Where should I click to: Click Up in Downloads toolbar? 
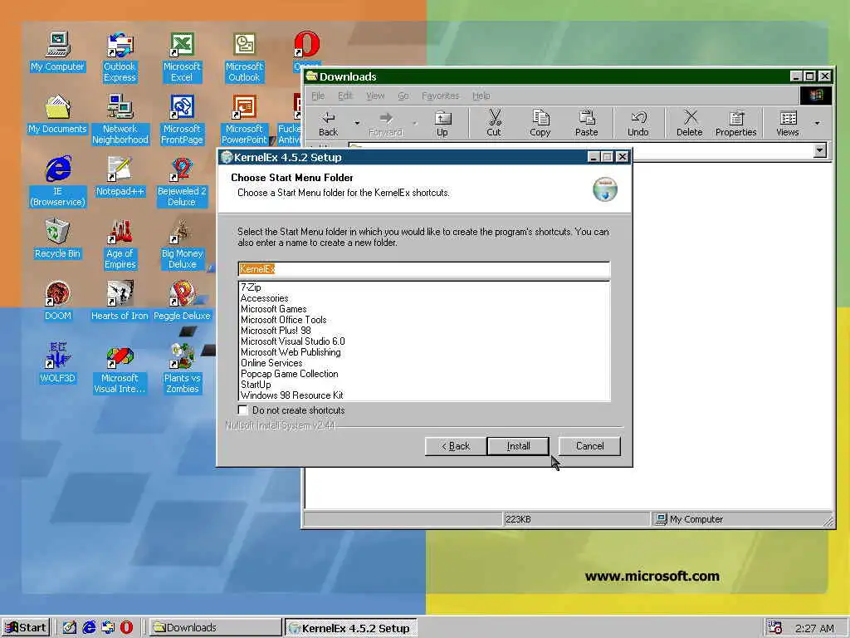click(x=442, y=124)
